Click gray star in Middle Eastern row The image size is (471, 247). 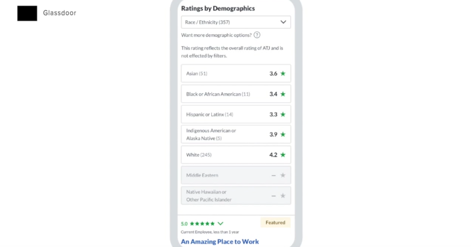click(x=283, y=175)
